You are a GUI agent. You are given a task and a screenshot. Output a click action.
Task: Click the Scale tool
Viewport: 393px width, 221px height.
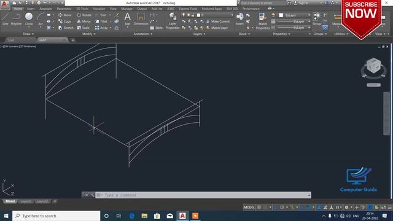pos(84,28)
